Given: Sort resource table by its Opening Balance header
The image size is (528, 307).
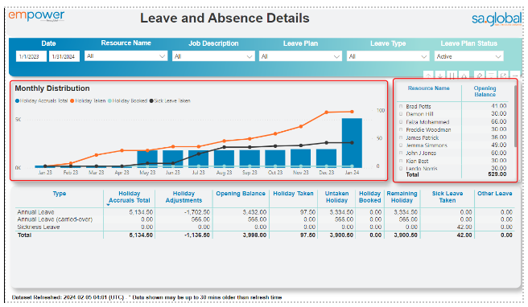Looking at the screenshot, I should tap(485, 91).
